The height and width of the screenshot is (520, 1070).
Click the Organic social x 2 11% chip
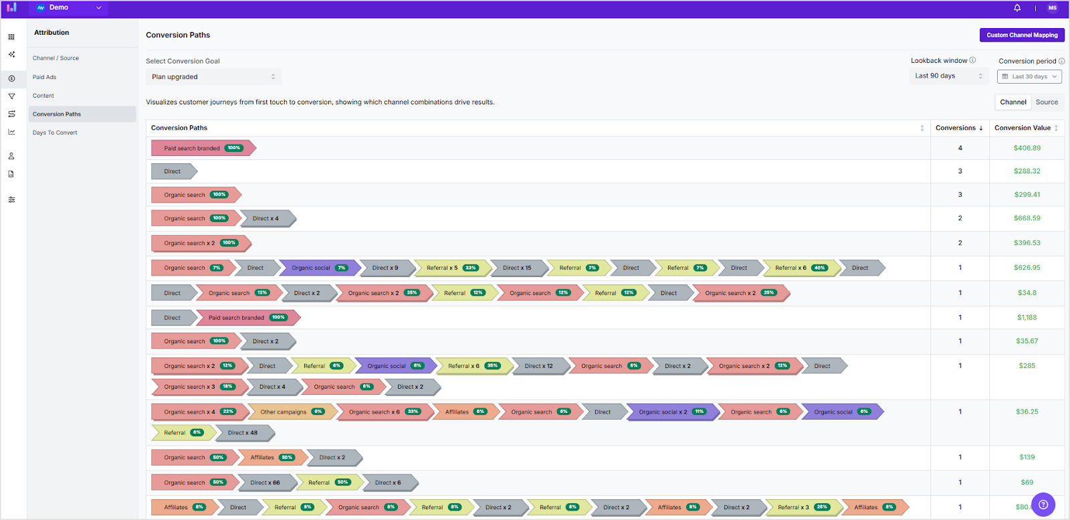point(672,412)
